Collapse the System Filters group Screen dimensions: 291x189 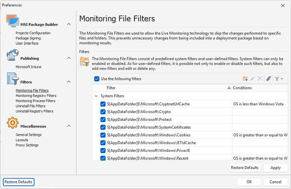[x=96, y=96]
